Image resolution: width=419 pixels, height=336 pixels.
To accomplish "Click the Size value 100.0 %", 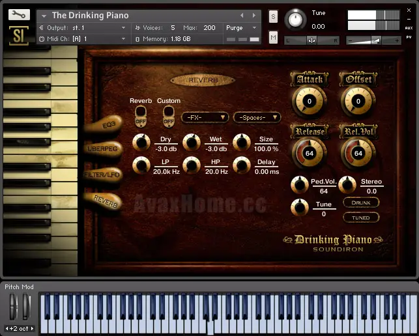I will coord(266,149).
